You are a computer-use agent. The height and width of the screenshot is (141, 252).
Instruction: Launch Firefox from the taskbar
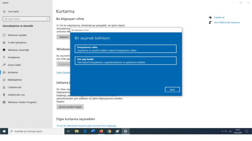pos(101,131)
